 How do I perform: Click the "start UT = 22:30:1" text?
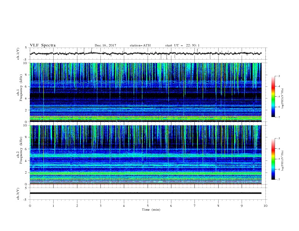(182, 45)
